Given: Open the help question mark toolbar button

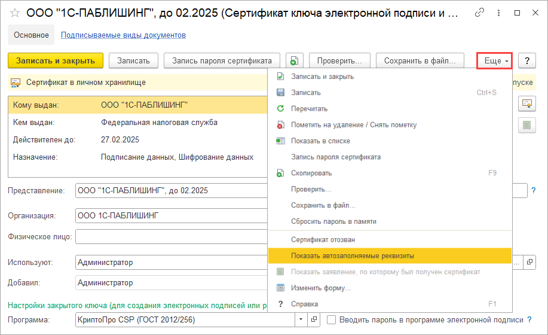Looking at the screenshot, I should click(527, 60).
